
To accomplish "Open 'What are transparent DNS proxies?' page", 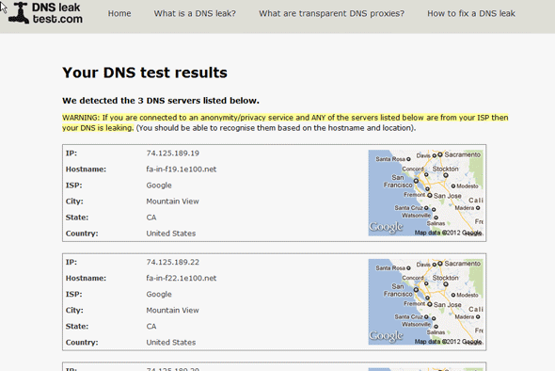I will point(331,13).
